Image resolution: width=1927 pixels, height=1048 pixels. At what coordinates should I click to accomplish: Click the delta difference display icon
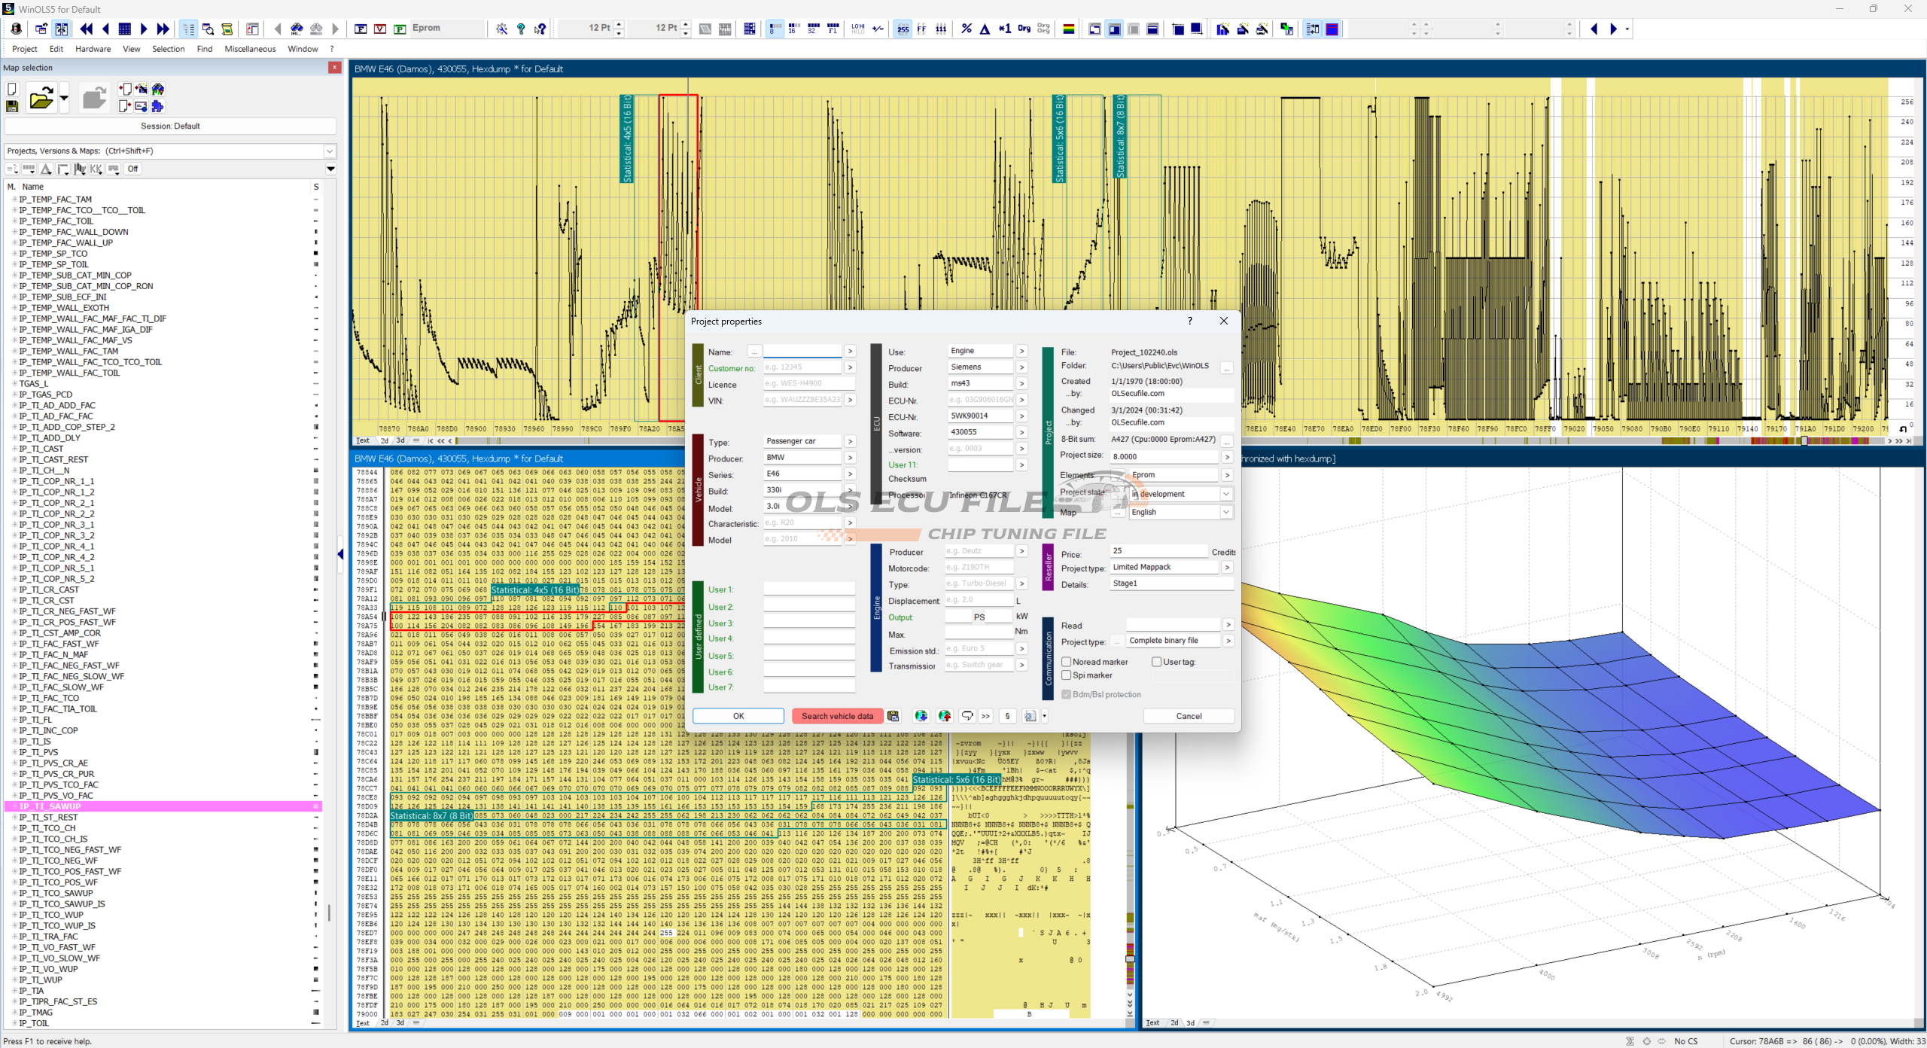pyautogui.click(x=985, y=29)
